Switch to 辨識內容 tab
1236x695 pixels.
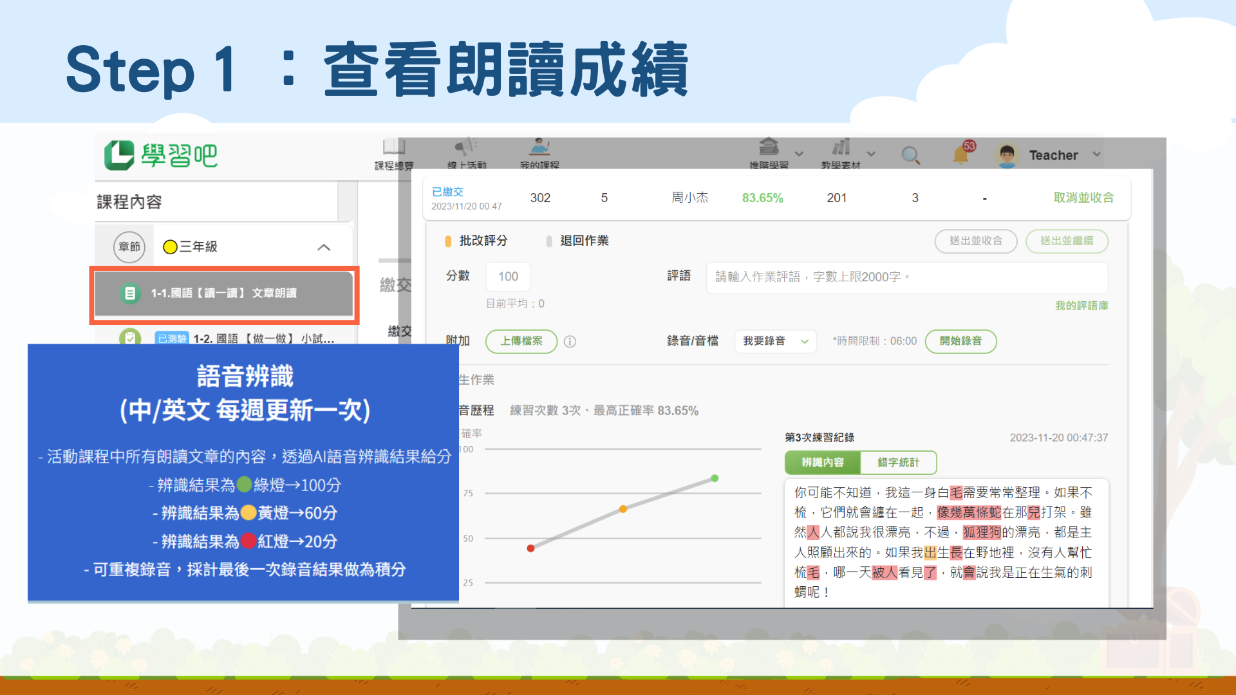tap(822, 462)
